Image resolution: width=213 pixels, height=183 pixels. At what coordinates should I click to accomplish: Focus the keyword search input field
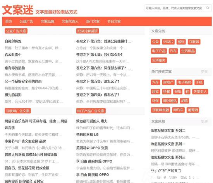[175, 8]
